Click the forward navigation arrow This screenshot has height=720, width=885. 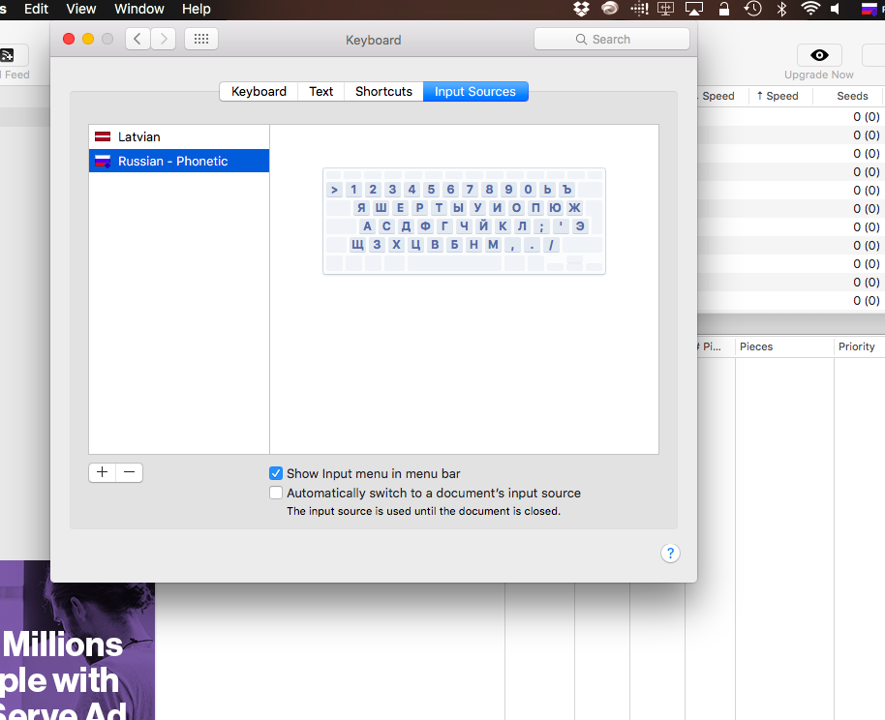tap(163, 39)
